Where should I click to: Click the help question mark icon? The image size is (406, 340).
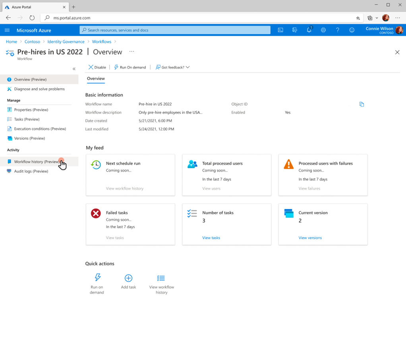(x=338, y=30)
